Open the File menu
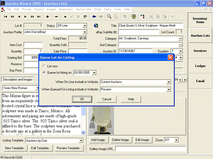213x159 pixels. tap(9, 9)
